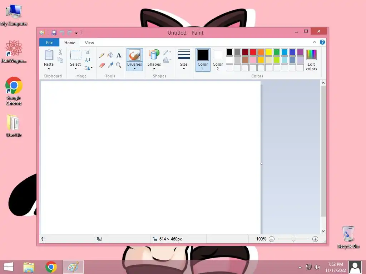
Task: Expand the Shapes dropdown arrow
Action: click(154, 69)
